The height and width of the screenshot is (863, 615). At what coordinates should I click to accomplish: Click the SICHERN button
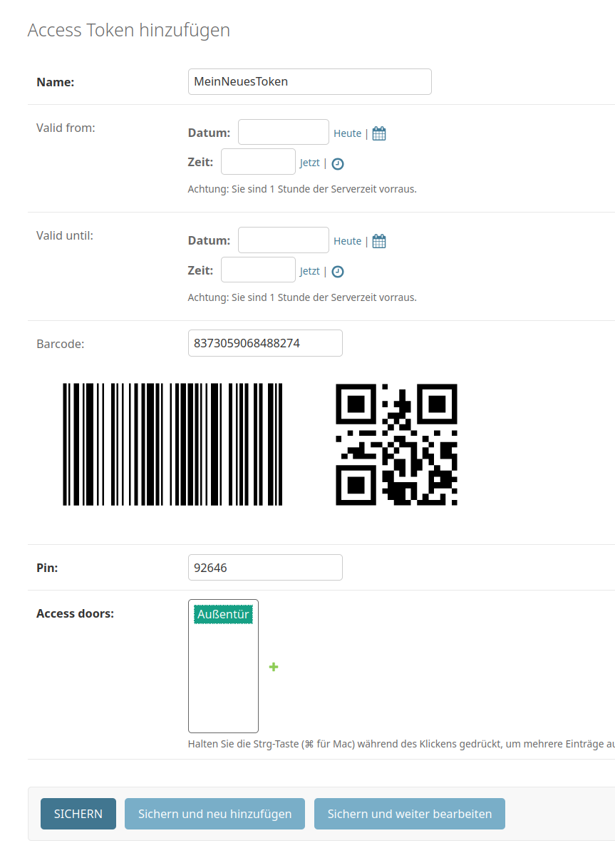pyautogui.click(x=78, y=814)
